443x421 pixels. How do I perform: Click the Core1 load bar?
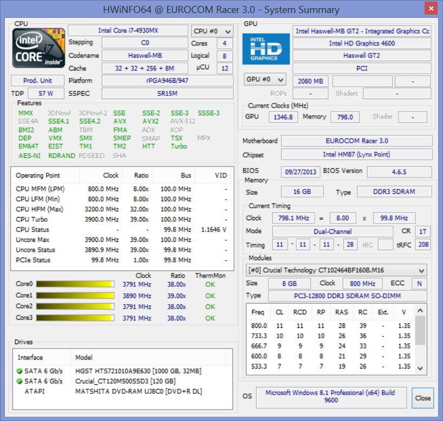click(x=75, y=295)
